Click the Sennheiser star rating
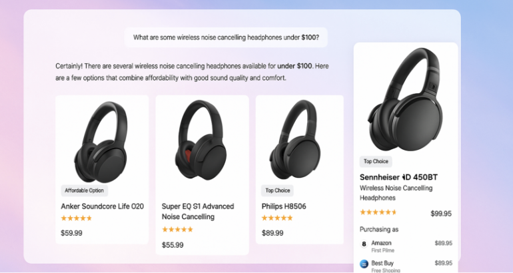This screenshot has height=273, width=513. tap(378, 212)
